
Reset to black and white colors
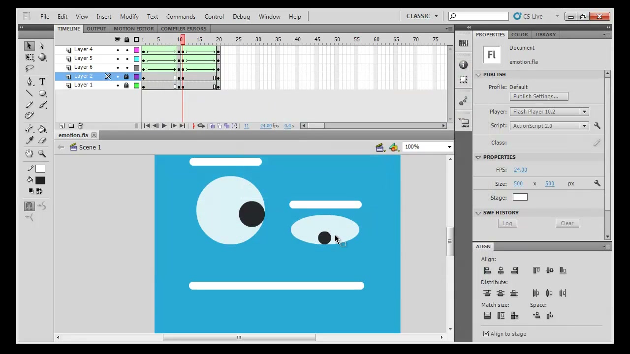pos(31,191)
